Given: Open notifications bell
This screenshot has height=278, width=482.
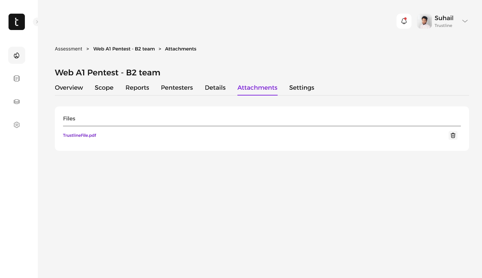Looking at the screenshot, I should (404, 21).
